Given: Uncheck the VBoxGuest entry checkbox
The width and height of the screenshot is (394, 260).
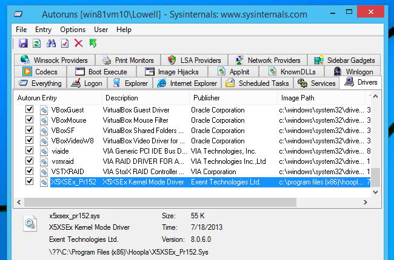Looking at the screenshot, I should [30, 109].
